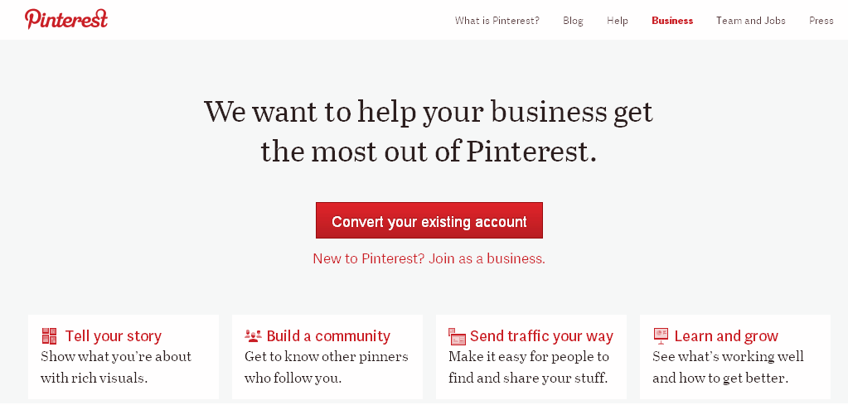This screenshot has width=848, height=405.
Task: Open the Help nav item
Action: (x=618, y=21)
